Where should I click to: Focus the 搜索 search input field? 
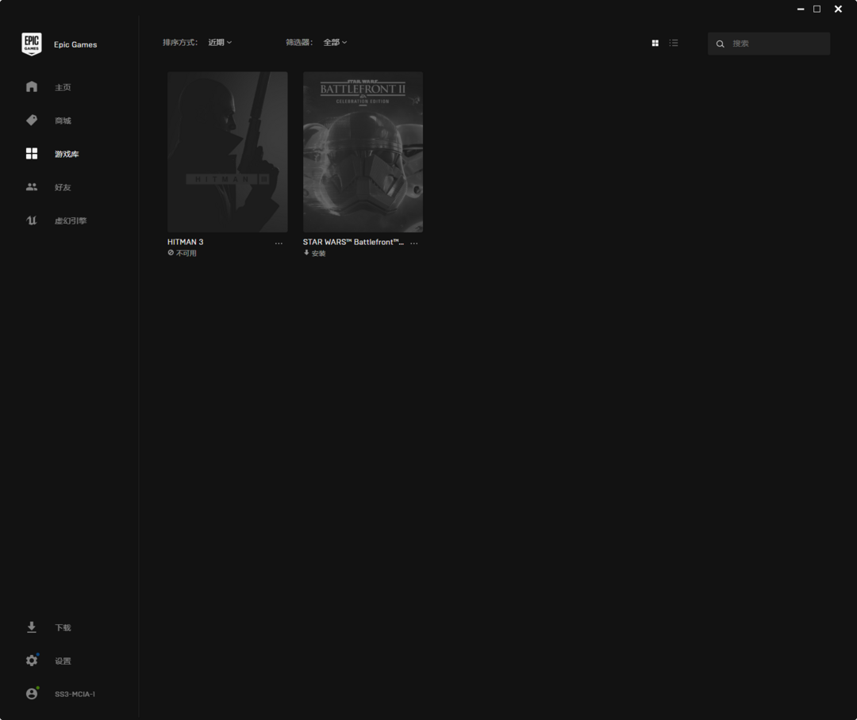point(769,44)
